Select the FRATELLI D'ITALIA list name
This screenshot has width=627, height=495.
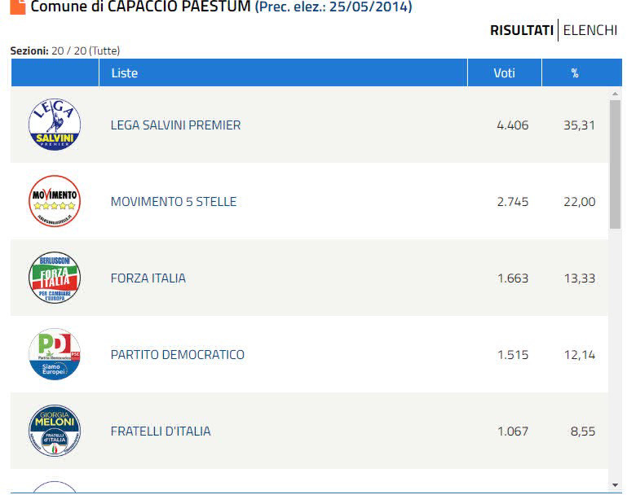tap(161, 431)
